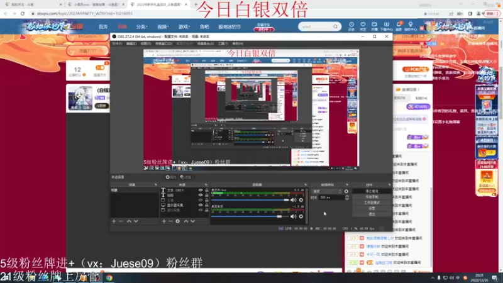Pop out the Controls dock panel icon

(x=389, y=185)
